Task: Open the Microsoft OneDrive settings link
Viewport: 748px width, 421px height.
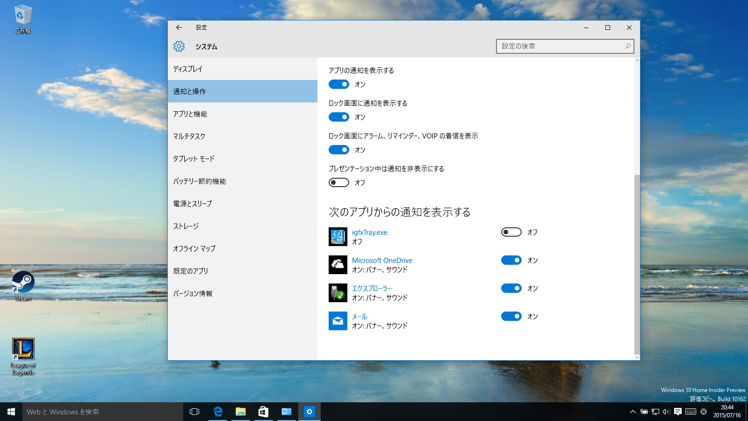Action: [382, 260]
